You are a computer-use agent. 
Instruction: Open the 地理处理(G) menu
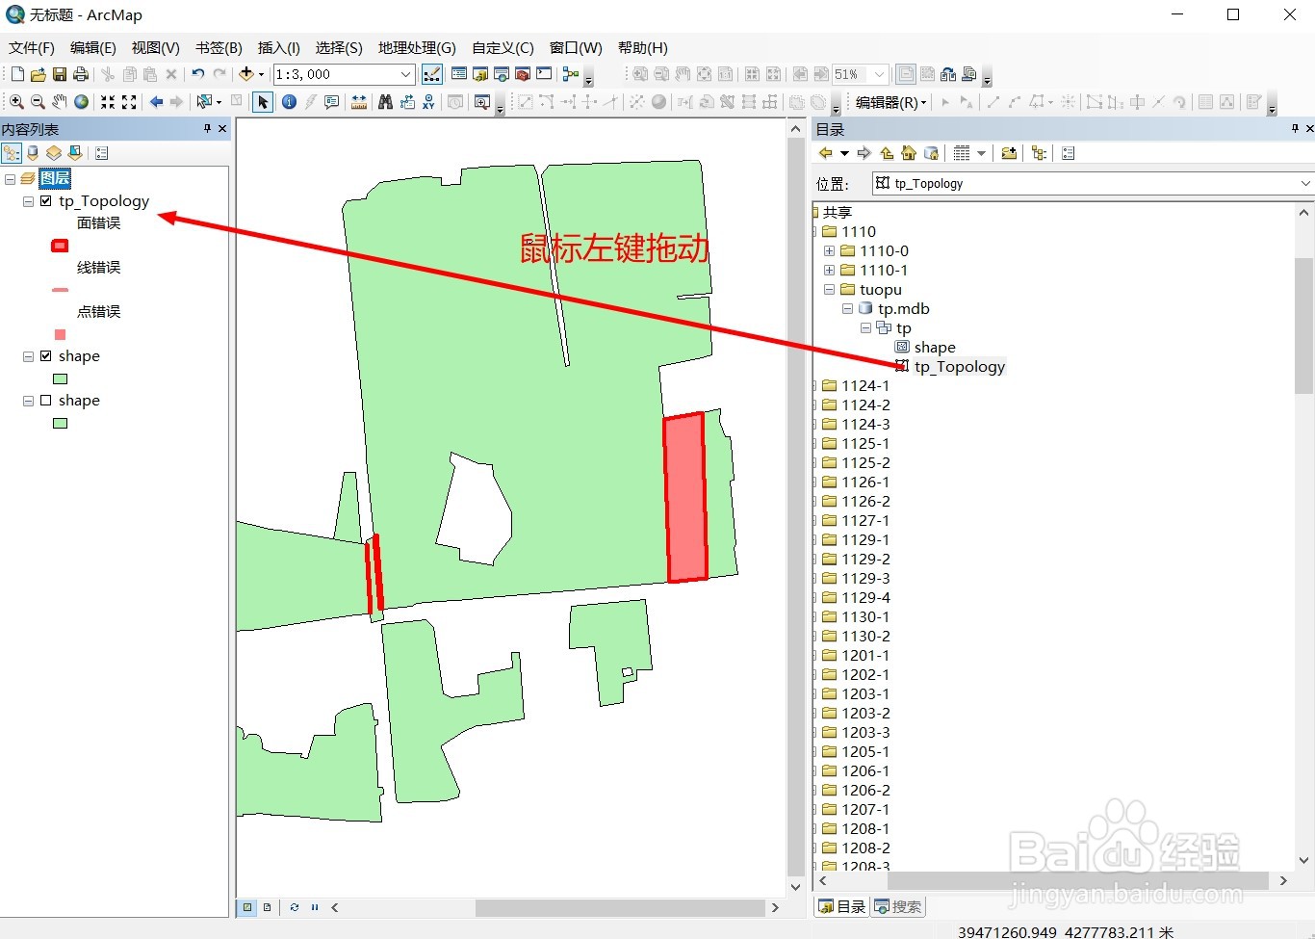[x=417, y=47]
